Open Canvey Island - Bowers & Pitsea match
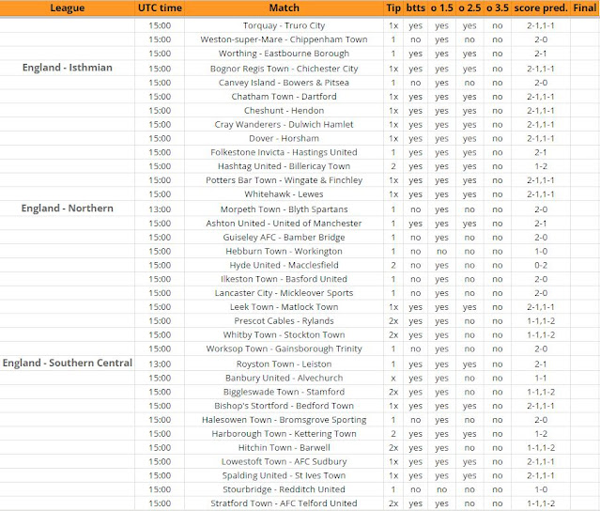This screenshot has width=600, height=511. point(284,83)
